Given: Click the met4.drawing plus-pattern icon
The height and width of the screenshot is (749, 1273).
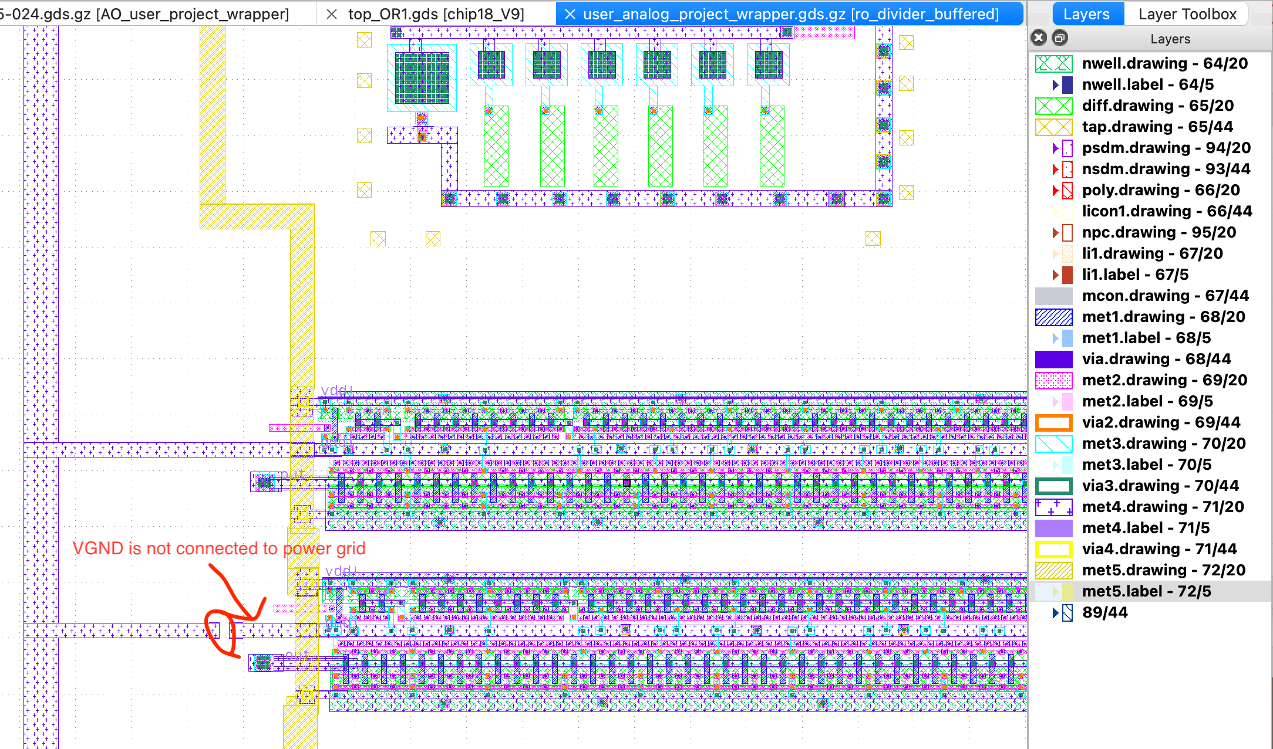Looking at the screenshot, I should 1053,507.
